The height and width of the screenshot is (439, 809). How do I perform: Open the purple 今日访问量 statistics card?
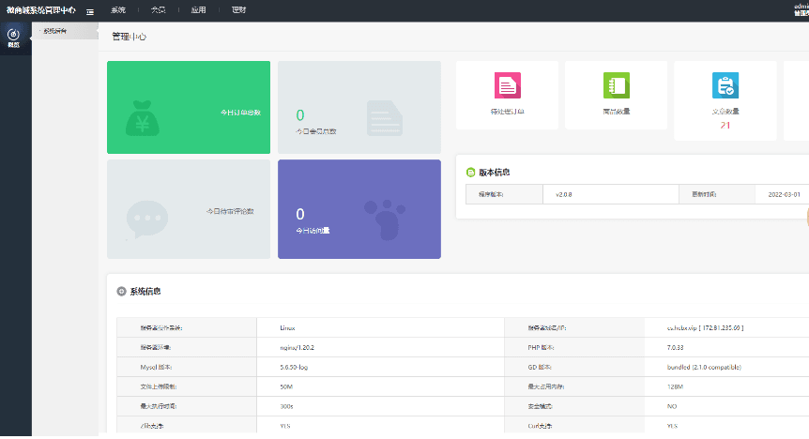359,209
